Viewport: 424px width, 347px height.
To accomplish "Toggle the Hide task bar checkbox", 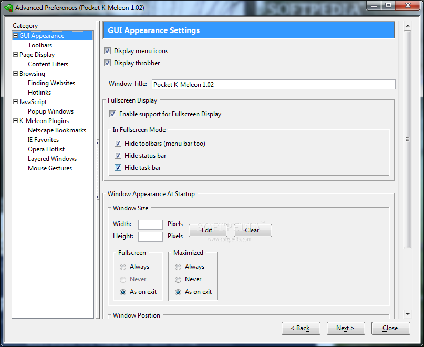I will pyautogui.click(x=118, y=168).
